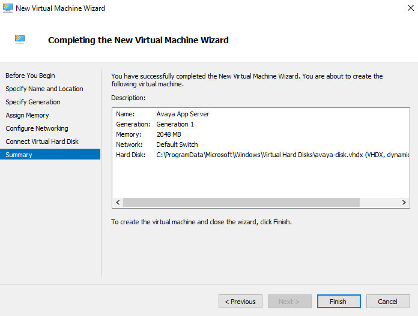The width and height of the screenshot is (418, 316).
Task: Click the Previous button
Action: pos(240,302)
